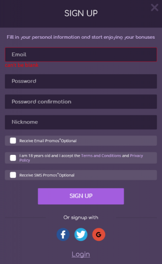Open the Terms and Conditions link
The image size is (162, 264).
click(x=101, y=156)
